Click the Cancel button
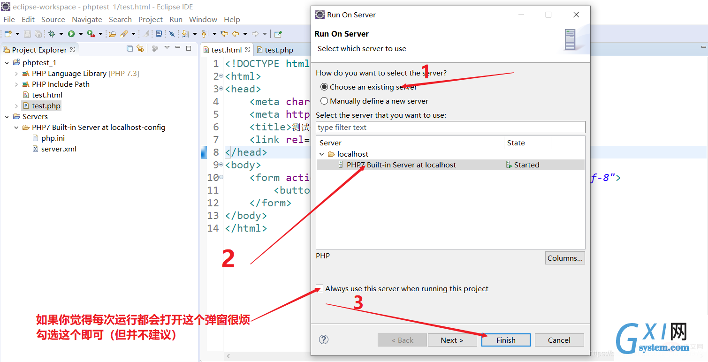The width and height of the screenshot is (708, 362). (x=559, y=340)
